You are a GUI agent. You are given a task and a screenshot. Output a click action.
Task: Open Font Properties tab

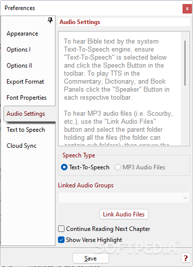[26, 98]
